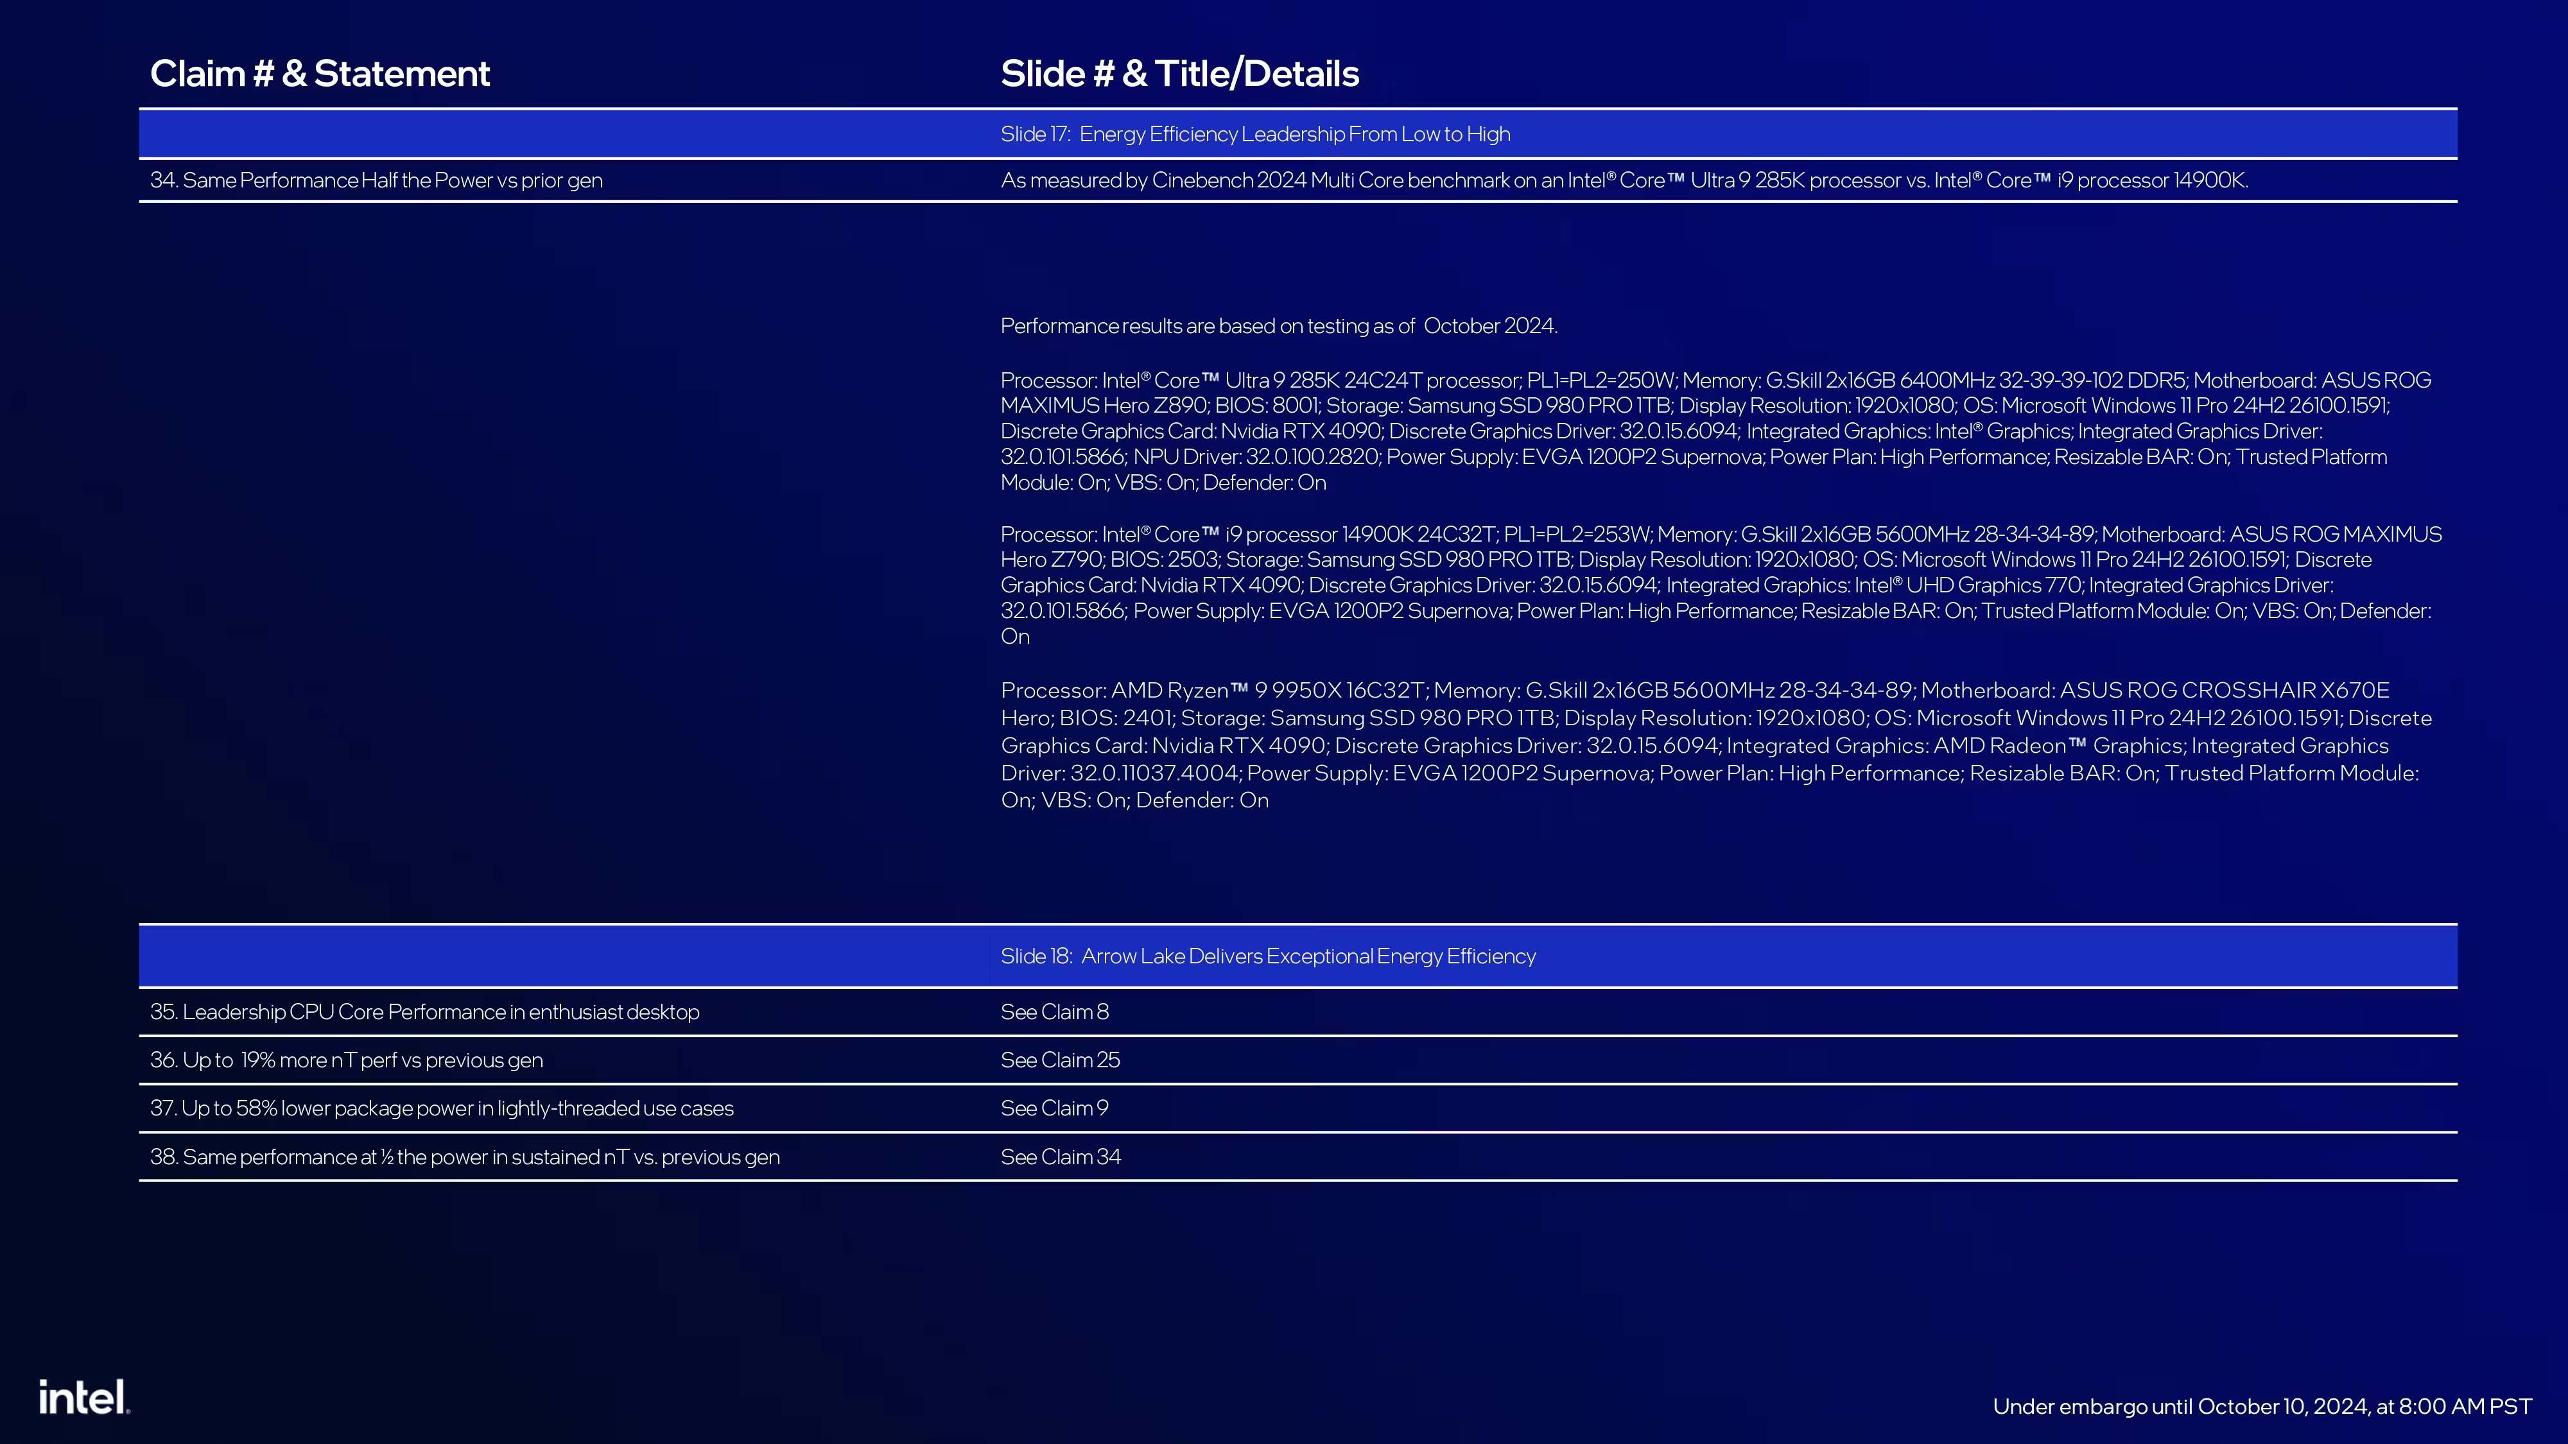Select the 'Claim # & Statement' column heading
The width and height of the screenshot is (2568, 1444).
[x=320, y=74]
